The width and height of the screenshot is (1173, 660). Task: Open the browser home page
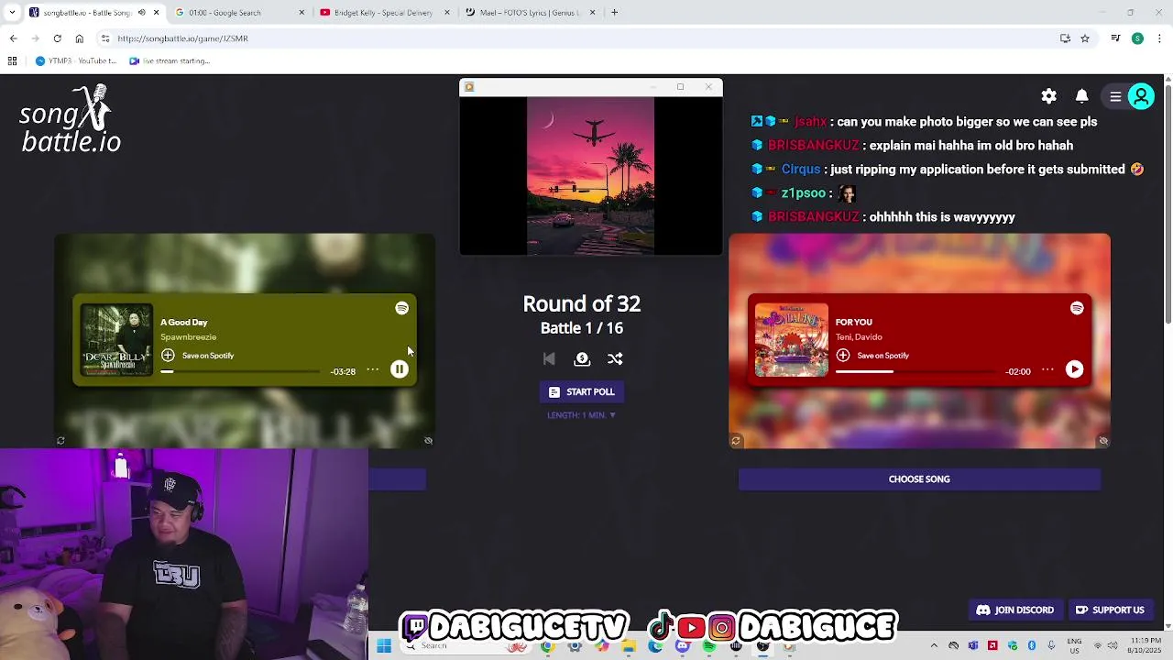pyautogui.click(x=79, y=38)
